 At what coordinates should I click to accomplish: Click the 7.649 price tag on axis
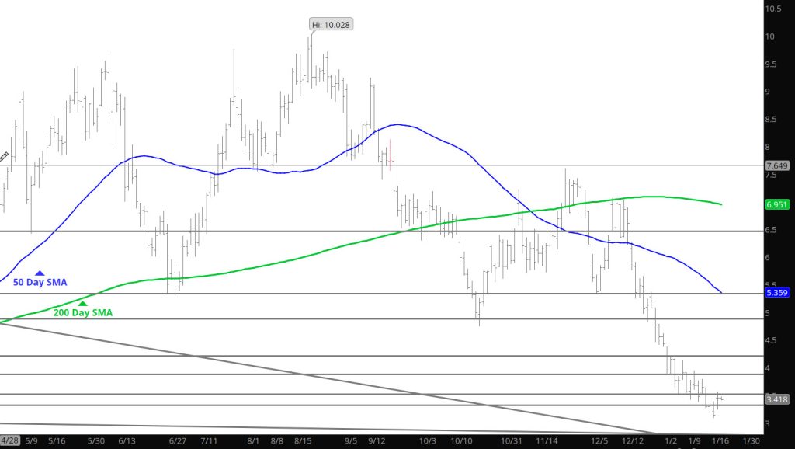(777, 165)
